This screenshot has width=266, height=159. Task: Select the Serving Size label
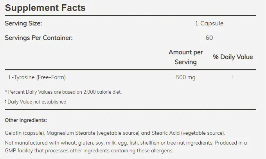[x=23, y=23]
